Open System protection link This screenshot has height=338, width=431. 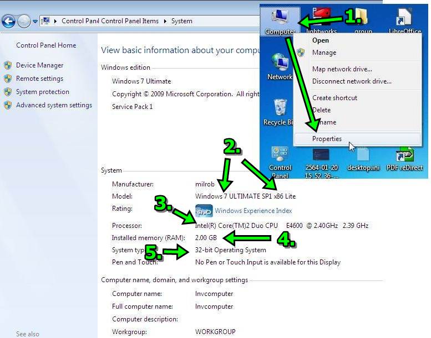coord(43,92)
